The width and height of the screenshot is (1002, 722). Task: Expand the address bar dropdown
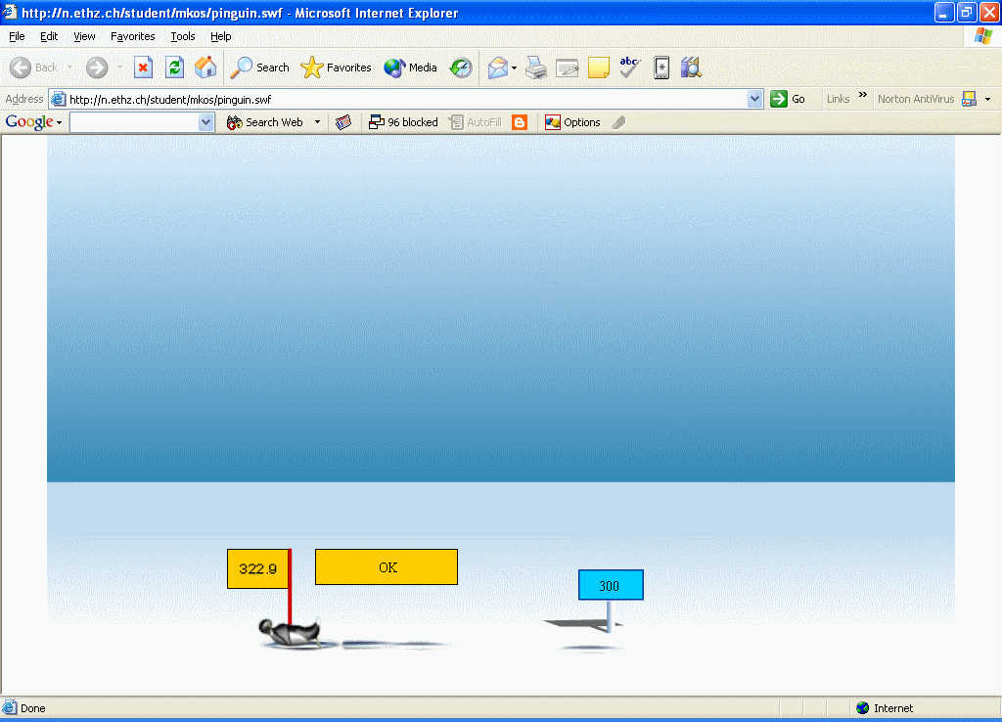pyautogui.click(x=754, y=99)
